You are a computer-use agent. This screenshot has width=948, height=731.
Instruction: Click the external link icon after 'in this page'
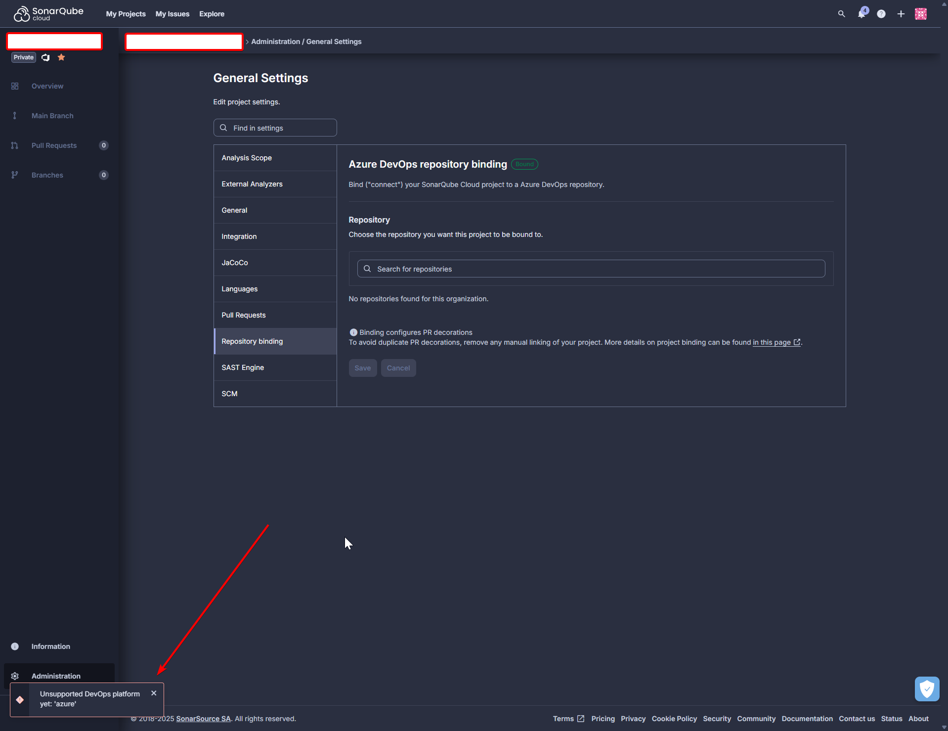click(x=797, y=342)
